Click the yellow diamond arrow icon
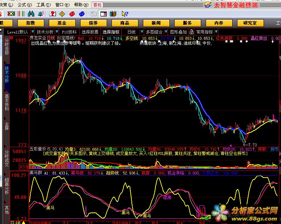 tap(62, 14)
